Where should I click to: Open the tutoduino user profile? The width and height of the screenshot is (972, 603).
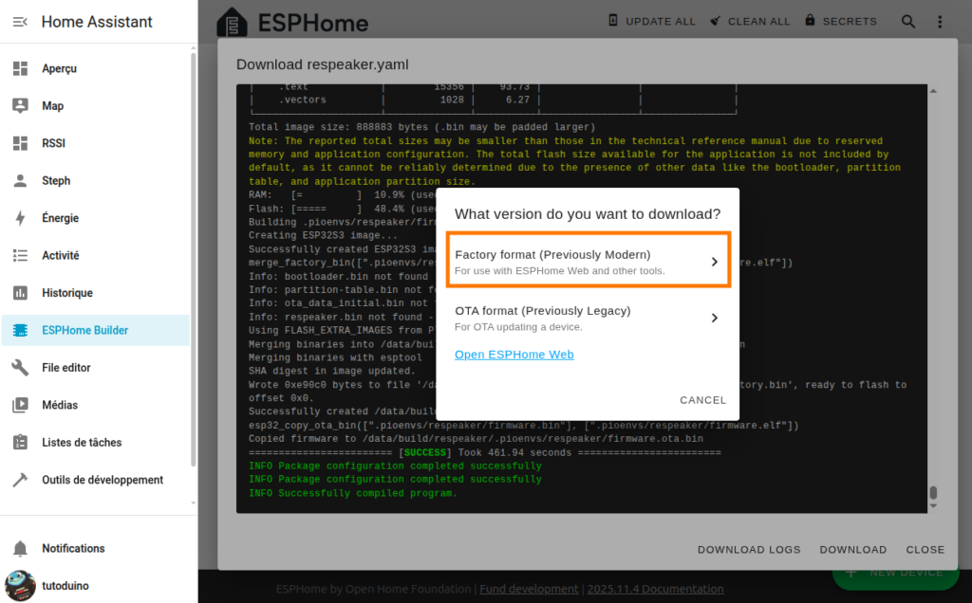click(65, 586)
